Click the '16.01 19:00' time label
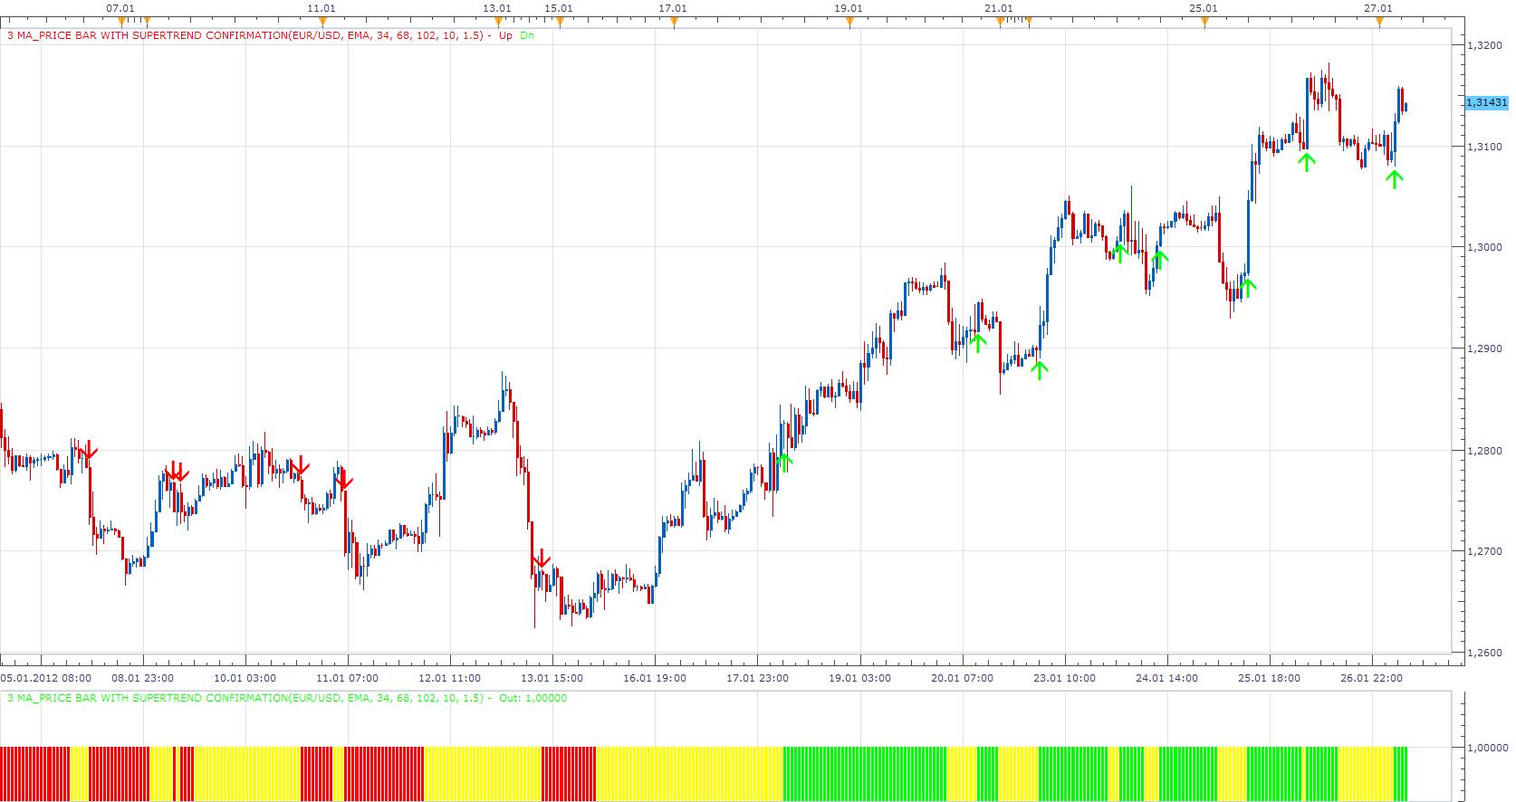 coord(655,678)
